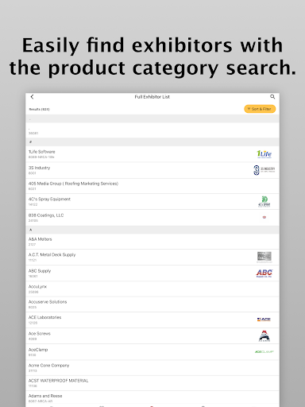Tap the back arrow icon
The width and height of the screenshot is (305, 407).
[32, 97]
